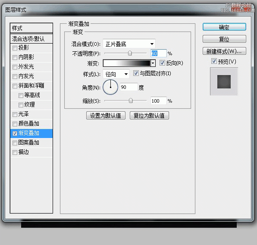257x245 pixels.
Task: Tick the 纹理 texture checkbox
Action: (21, 105)
